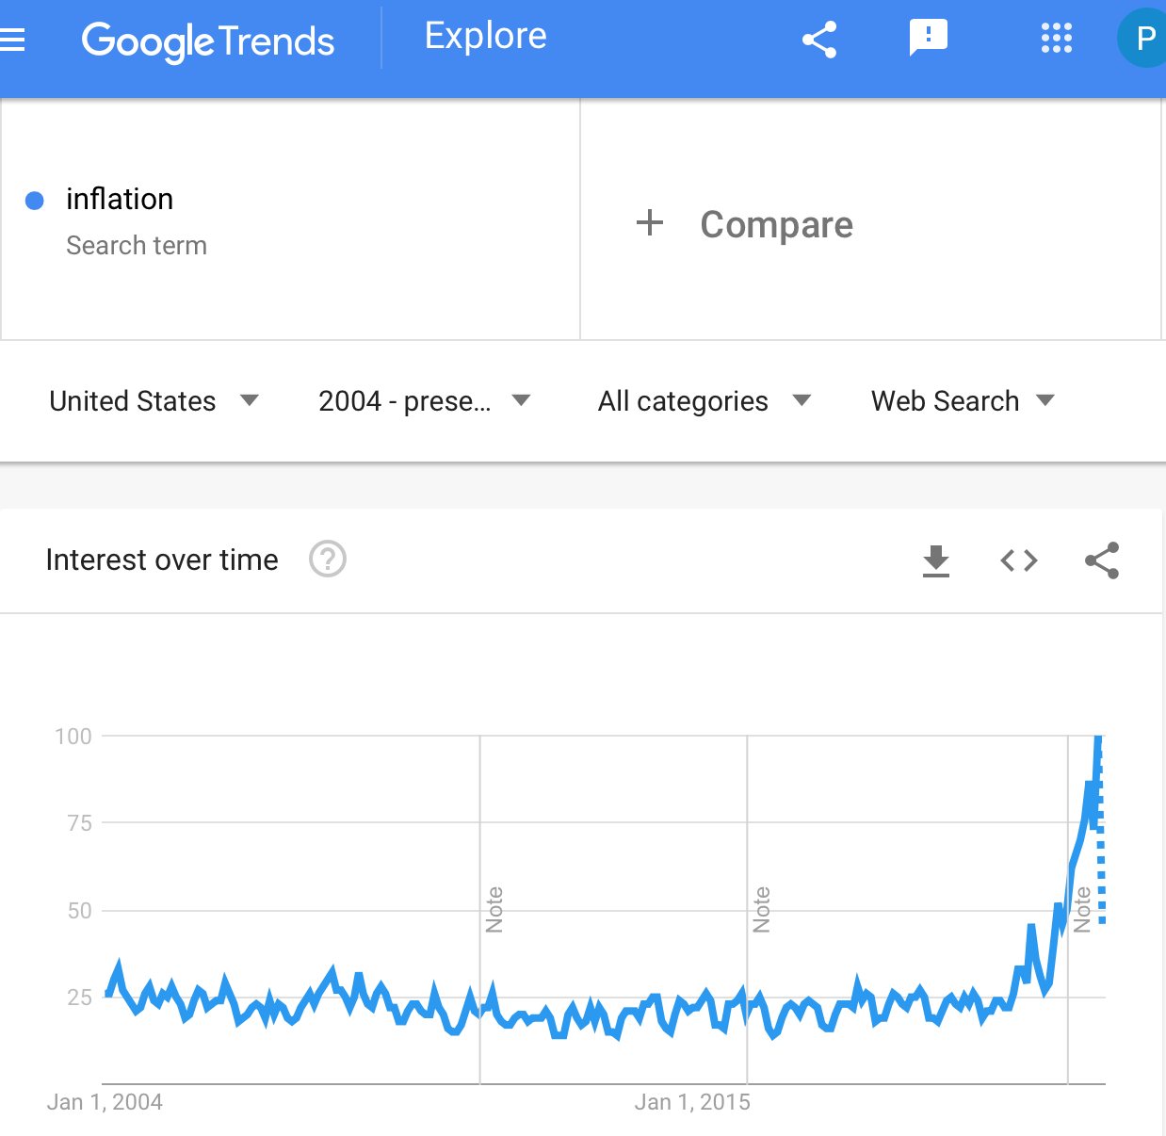
Task: Click the share icon in header
Action: coord(819,40)
